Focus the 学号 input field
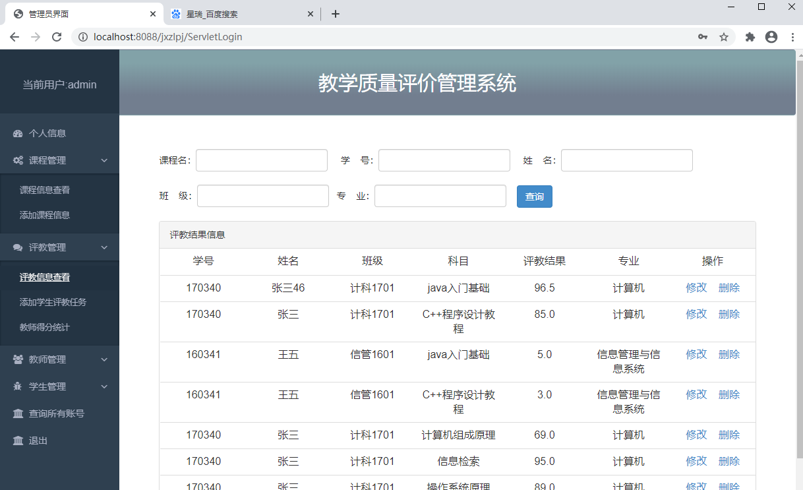Image resolution: width=803 pixels, height=490 pixels. pos(444,160)
